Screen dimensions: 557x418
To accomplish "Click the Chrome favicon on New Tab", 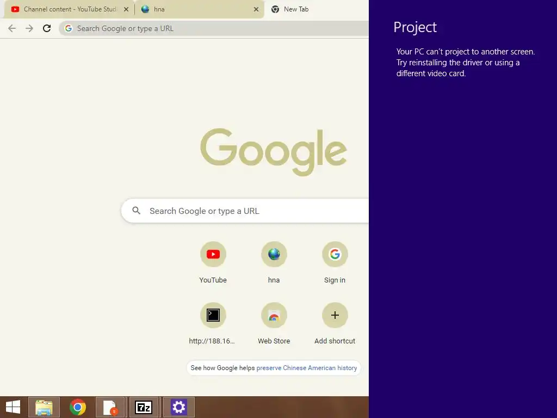I will 275,9.
